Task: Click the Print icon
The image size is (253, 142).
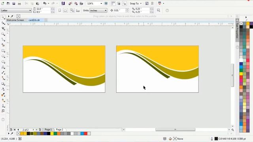Action: pos(19,4)
